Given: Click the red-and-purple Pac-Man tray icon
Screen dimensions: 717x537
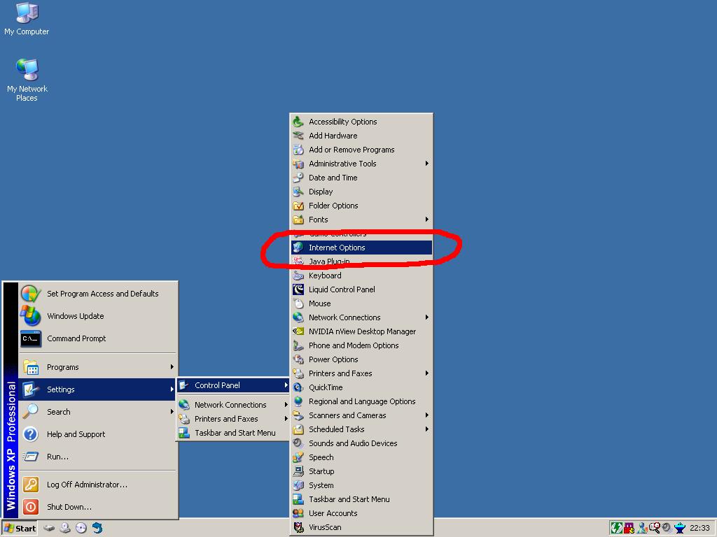Looking at the screenshot, I should click(629, 529).
